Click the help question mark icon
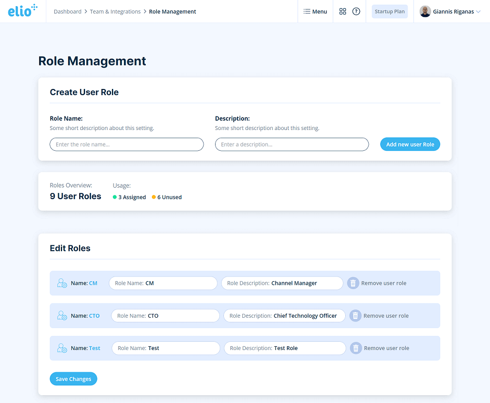 (356, 11)
